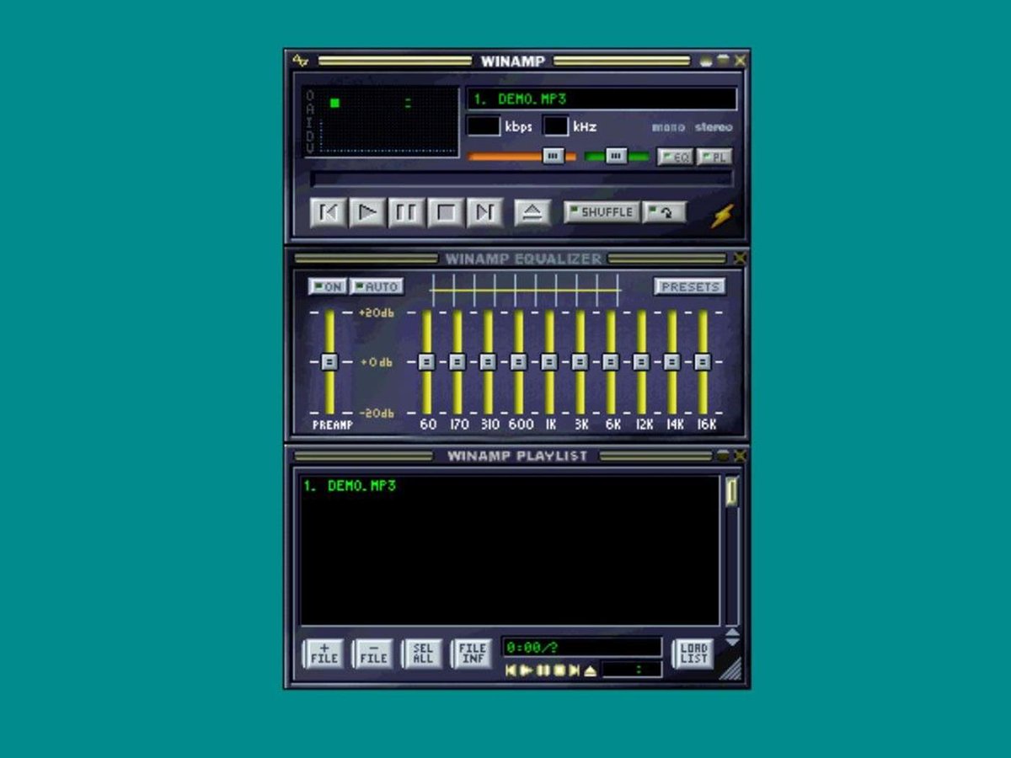This screenshot has height=758, width=1011.
Task: Open the equalizer PRESETS menu
Action: 689,286
